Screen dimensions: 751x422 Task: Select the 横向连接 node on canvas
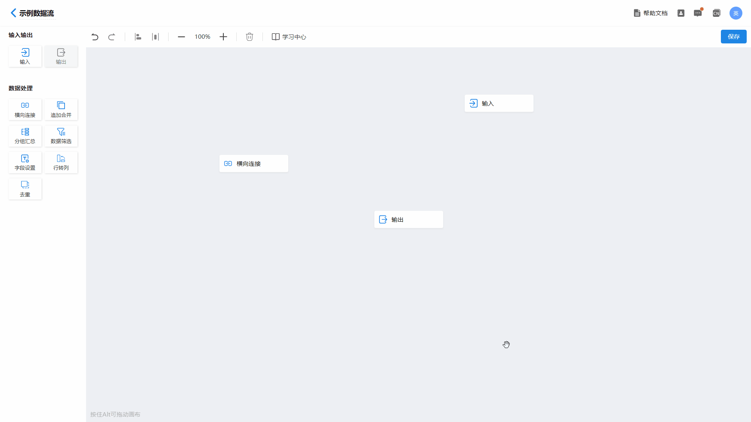click(254, 163)
